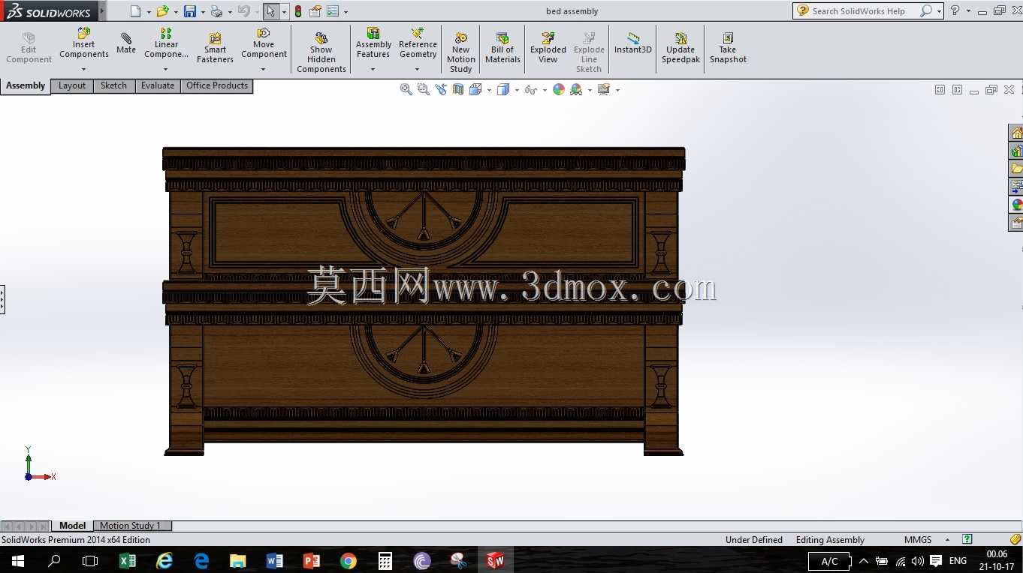This screenshot has height=573, width=1023.
Task: Click the Print icon
Action: [216, 11]
